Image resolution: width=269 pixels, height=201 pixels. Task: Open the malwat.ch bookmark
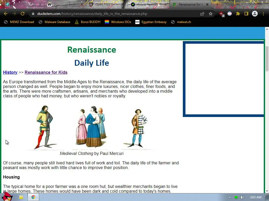click(x=181, y=22)
